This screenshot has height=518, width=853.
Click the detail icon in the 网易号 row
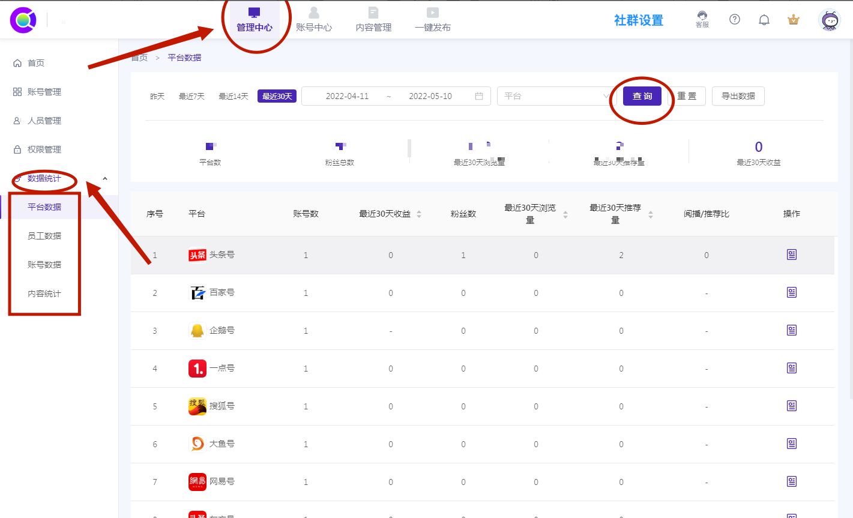(791, 481)
